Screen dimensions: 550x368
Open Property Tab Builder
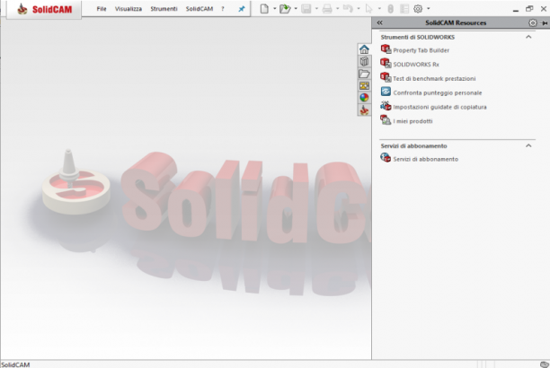pyautogui.click(x=421, y=50)
